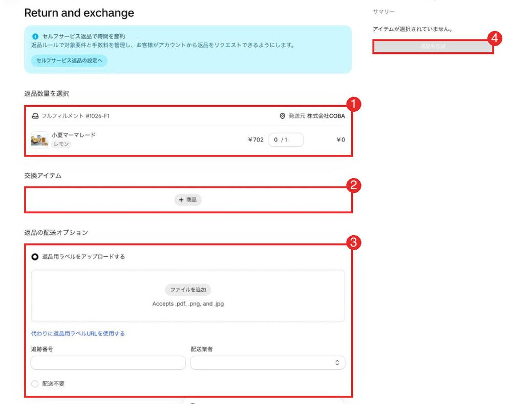Image resolution: width=512 pixels, height=404 pixels.
Task: Select the 返品用ラベルをアップロードする radio option
Action: 35,257
